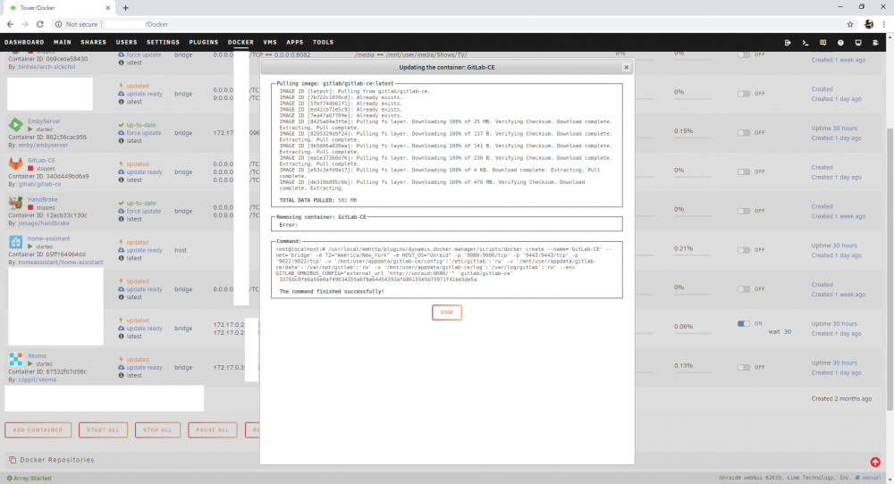Click the logout icon in the top bar

(x=788, y=43)
